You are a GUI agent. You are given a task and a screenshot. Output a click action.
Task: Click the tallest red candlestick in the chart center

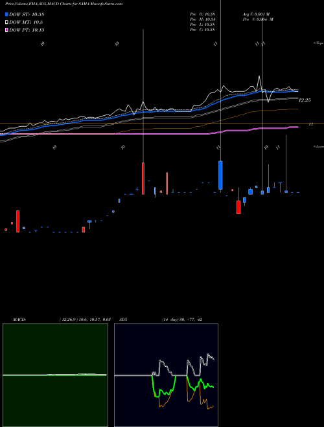click(143, 179)
